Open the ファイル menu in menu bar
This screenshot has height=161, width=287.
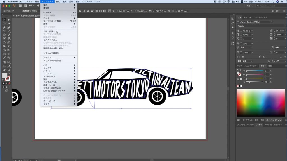coord(28,1)
